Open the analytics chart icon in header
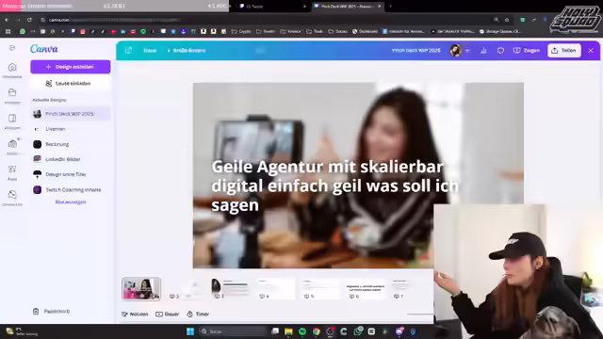Viewport: 603px width, 339px height. point(483,50)
